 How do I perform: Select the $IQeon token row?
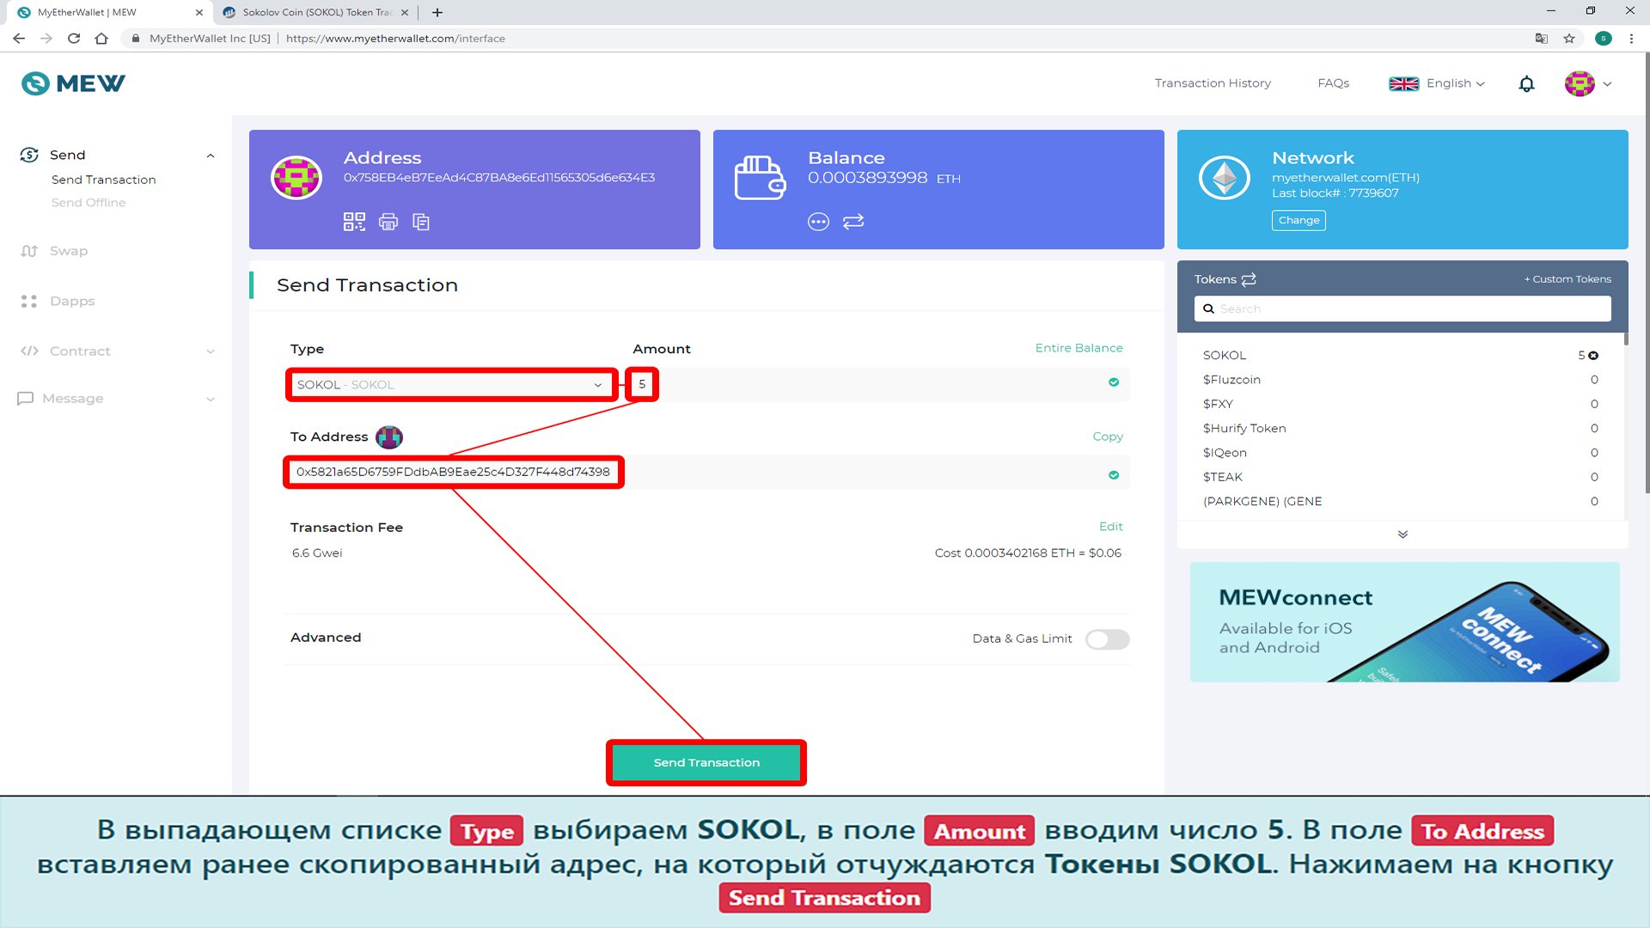coord(1401,453)
